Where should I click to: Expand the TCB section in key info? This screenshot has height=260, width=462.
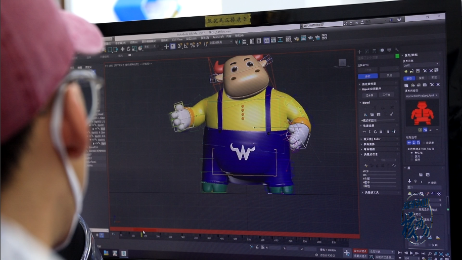click(x=365, y=171)
